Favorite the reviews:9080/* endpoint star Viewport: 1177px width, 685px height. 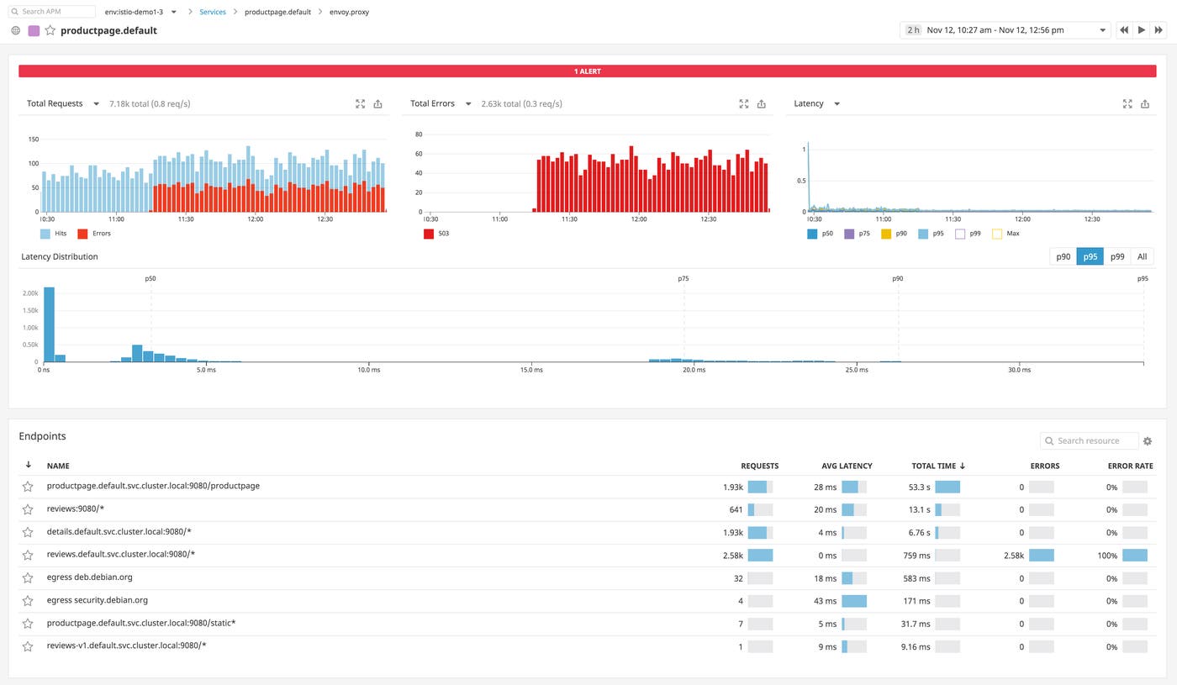click(28, 509)
